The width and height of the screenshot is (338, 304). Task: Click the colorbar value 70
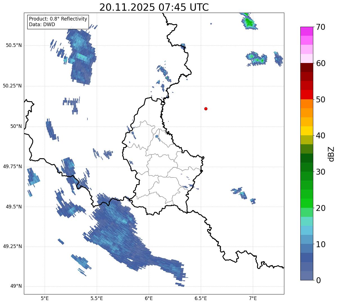[x=321, y=27]
